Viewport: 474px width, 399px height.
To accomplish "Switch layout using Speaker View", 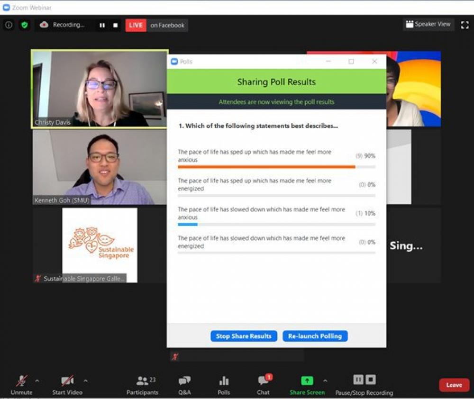I will pyautogui.click(x=428, y=24).
